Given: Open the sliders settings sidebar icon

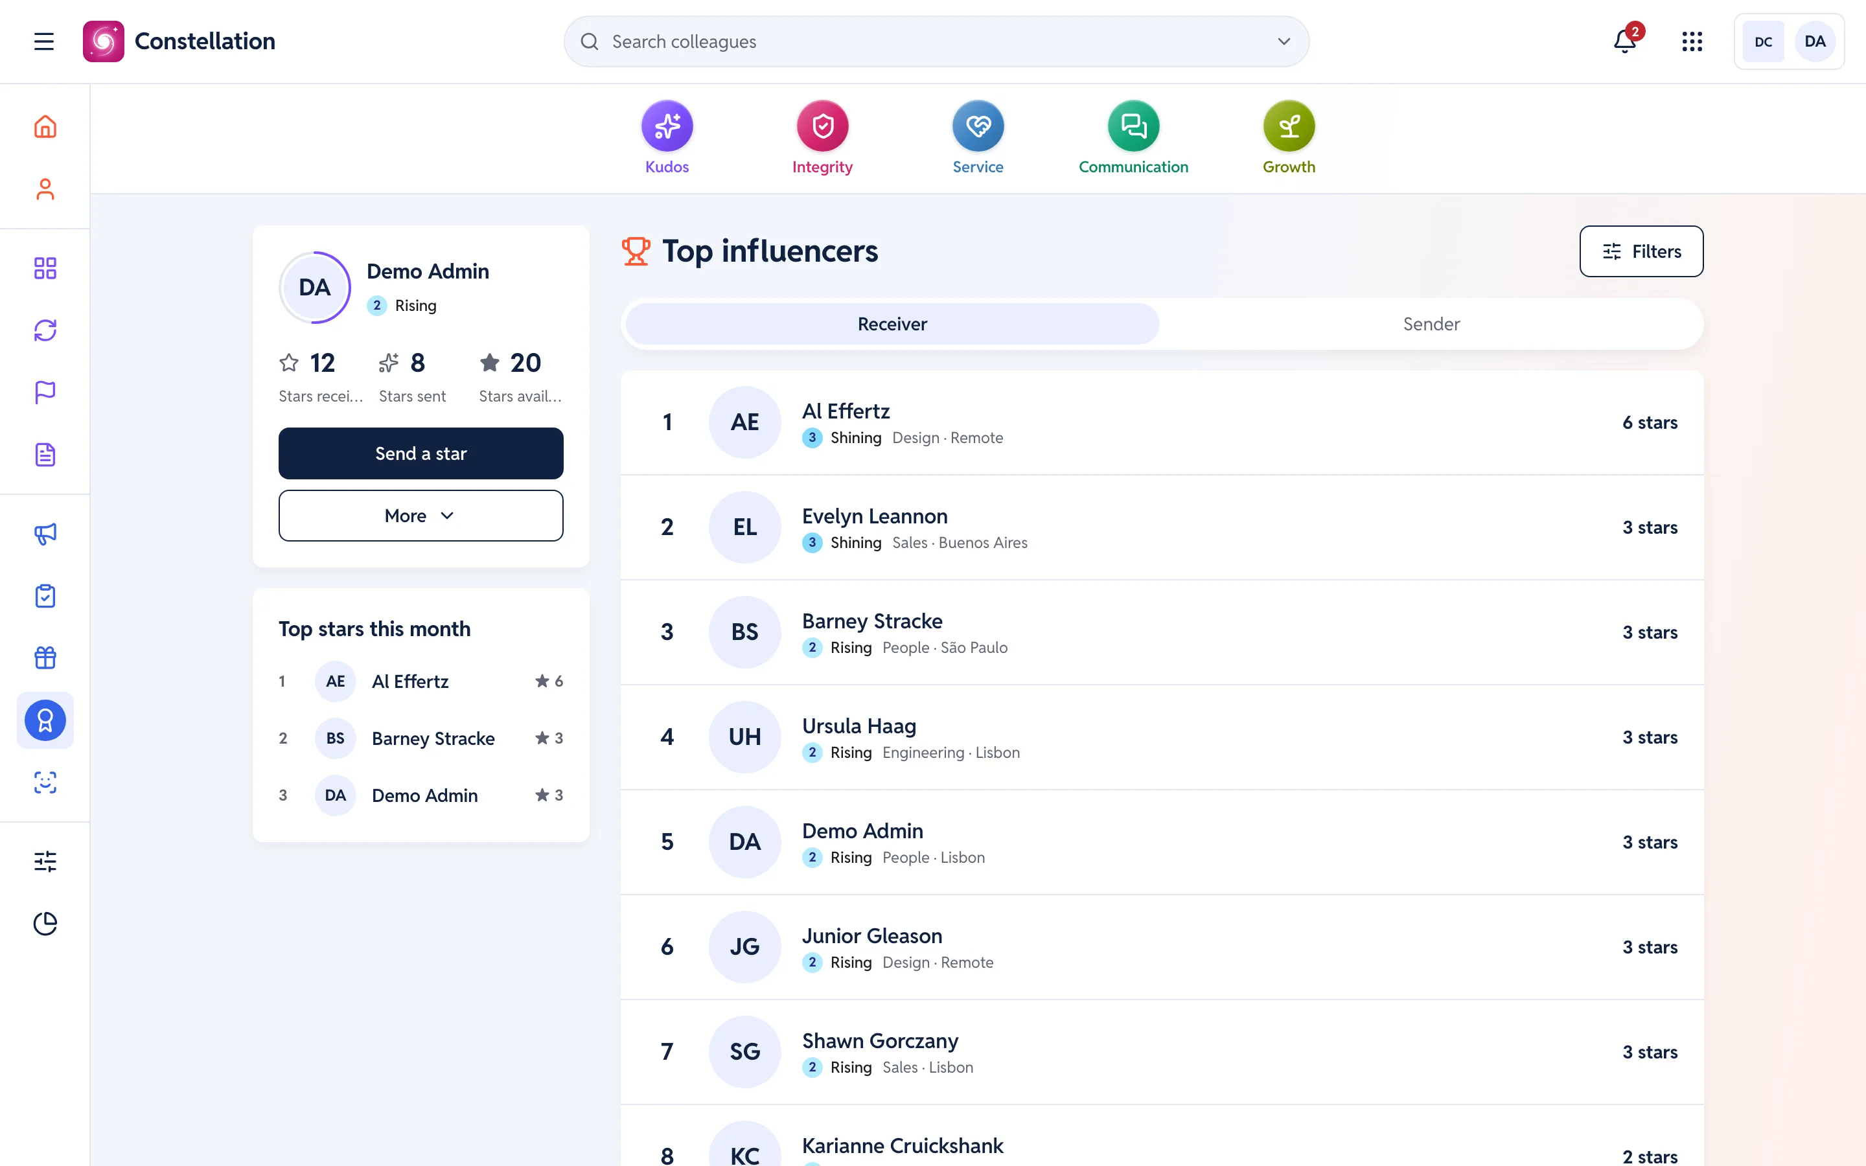Looking at the screenshot, I should (45, 862).
